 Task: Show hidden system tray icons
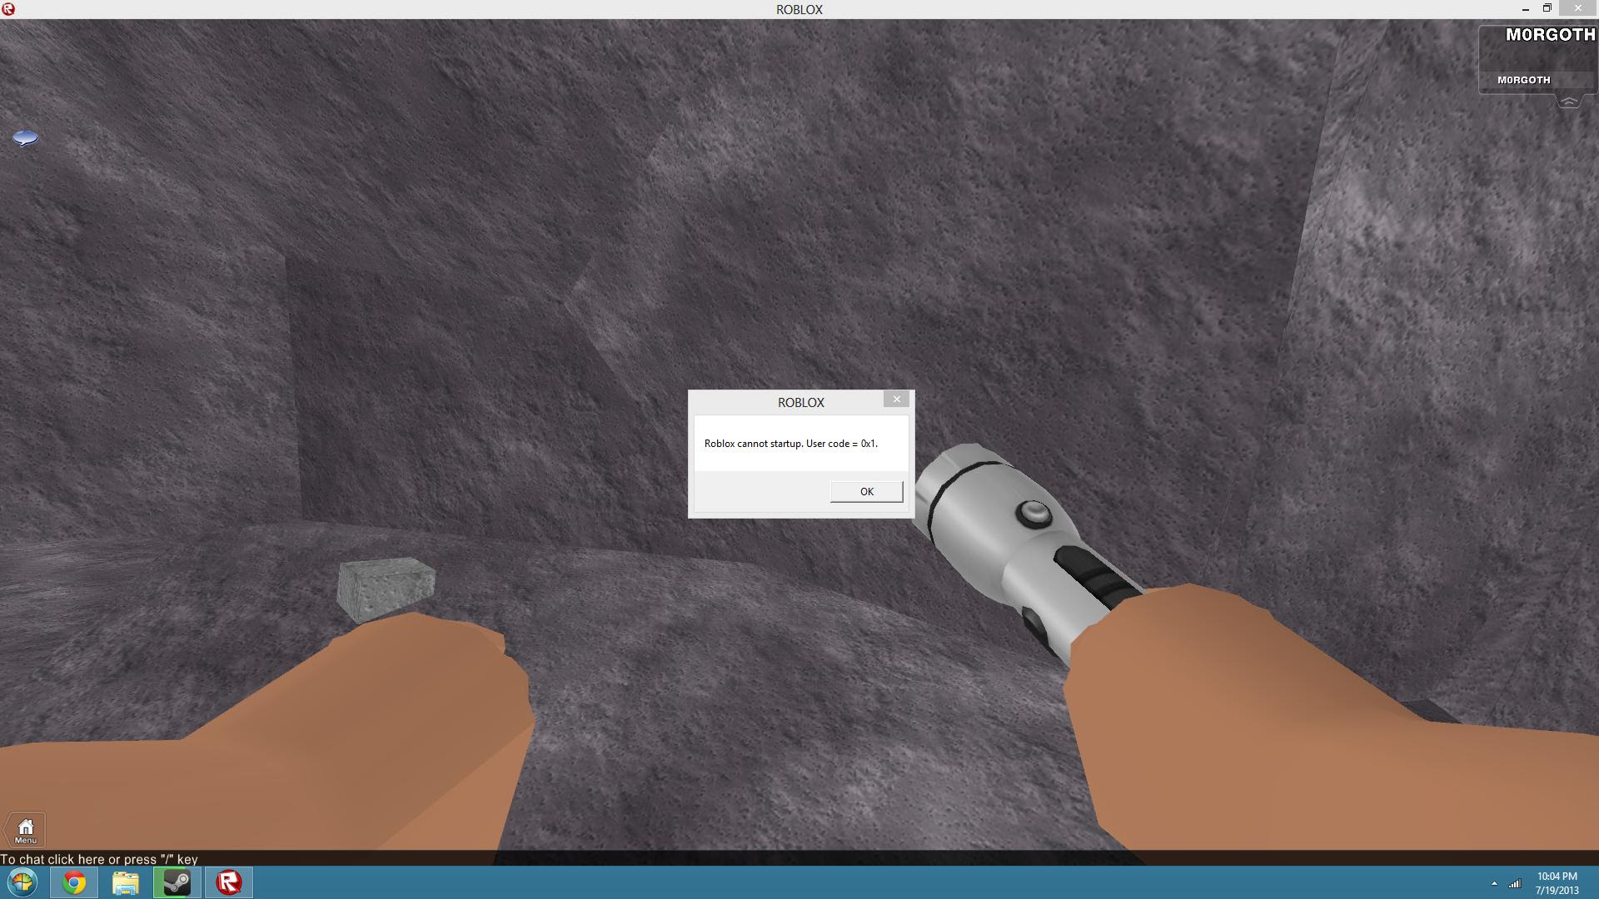point(1494,883)
